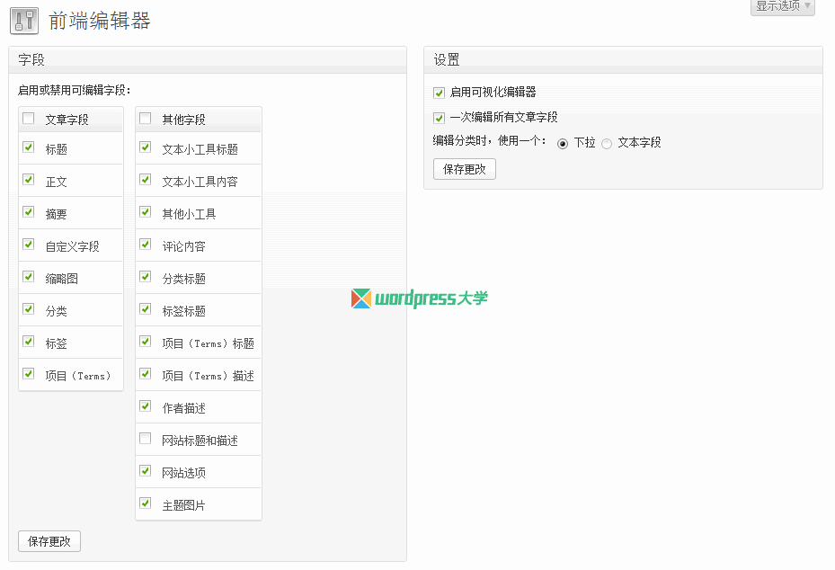835x570 pixels.
Task: Click the 字段 panel header
Action: (208, 59)
